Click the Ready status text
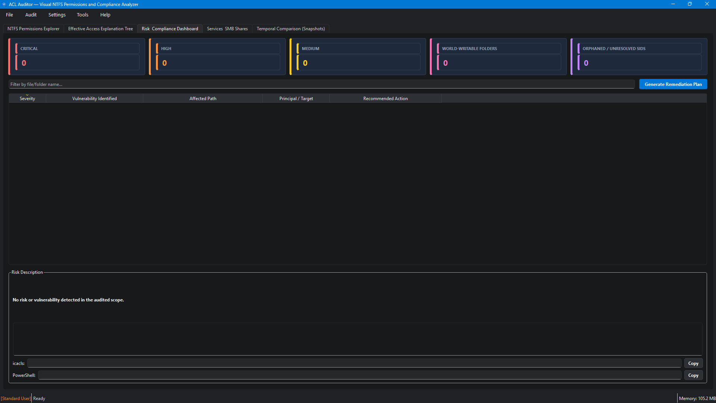The height and width of the screenshot is (403, 716). point(39,399)
